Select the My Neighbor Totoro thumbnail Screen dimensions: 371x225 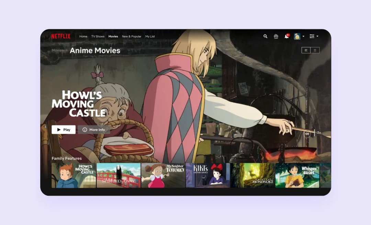coord(163,175)
